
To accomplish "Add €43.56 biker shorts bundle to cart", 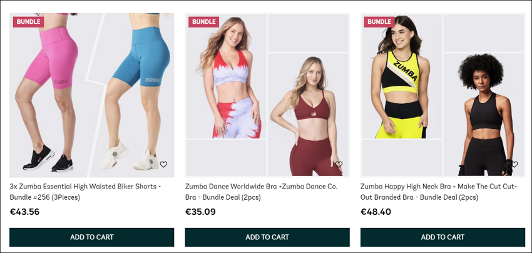I will [x=91, y=237].
